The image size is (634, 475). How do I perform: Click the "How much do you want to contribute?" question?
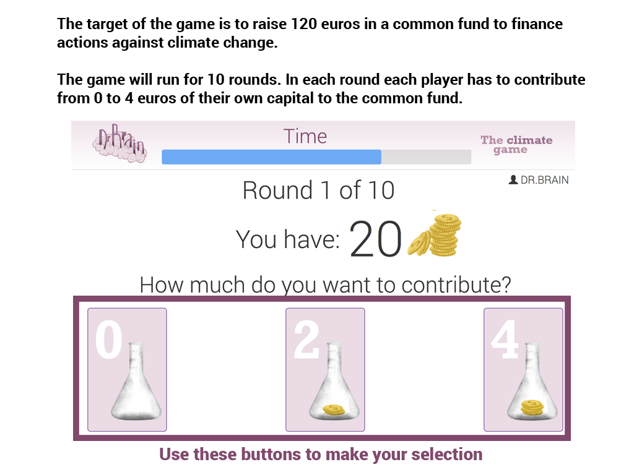tap(326, 285)
